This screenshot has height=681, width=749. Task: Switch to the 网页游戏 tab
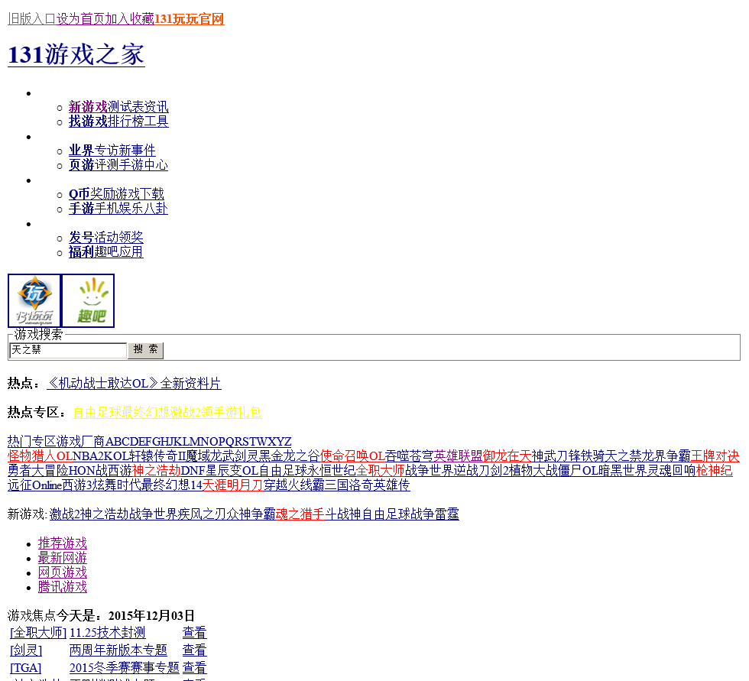pos(63,572)
